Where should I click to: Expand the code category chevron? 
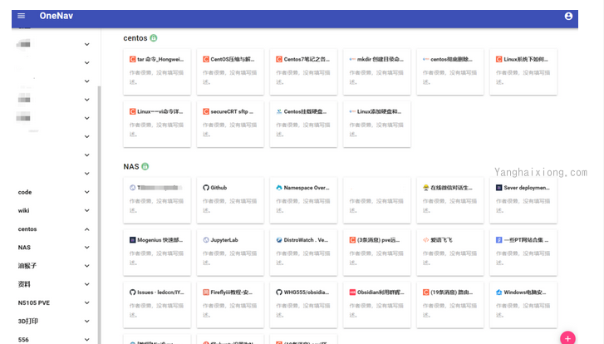[87, 192]
